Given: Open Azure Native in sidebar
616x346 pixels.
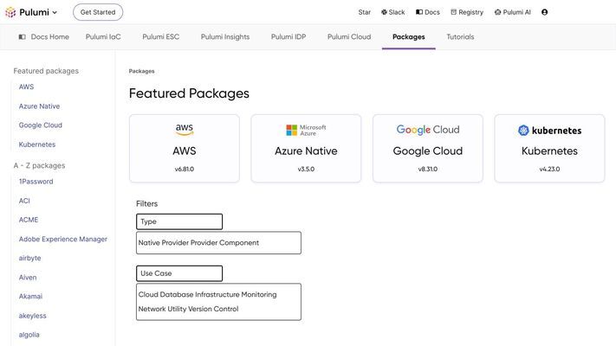Looking at the screenshot, I should (39, 106).
